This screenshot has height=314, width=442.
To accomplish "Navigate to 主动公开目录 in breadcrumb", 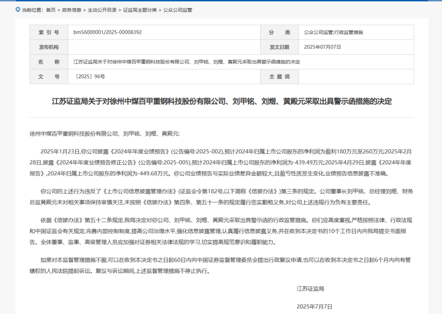I will coord(102,10).
